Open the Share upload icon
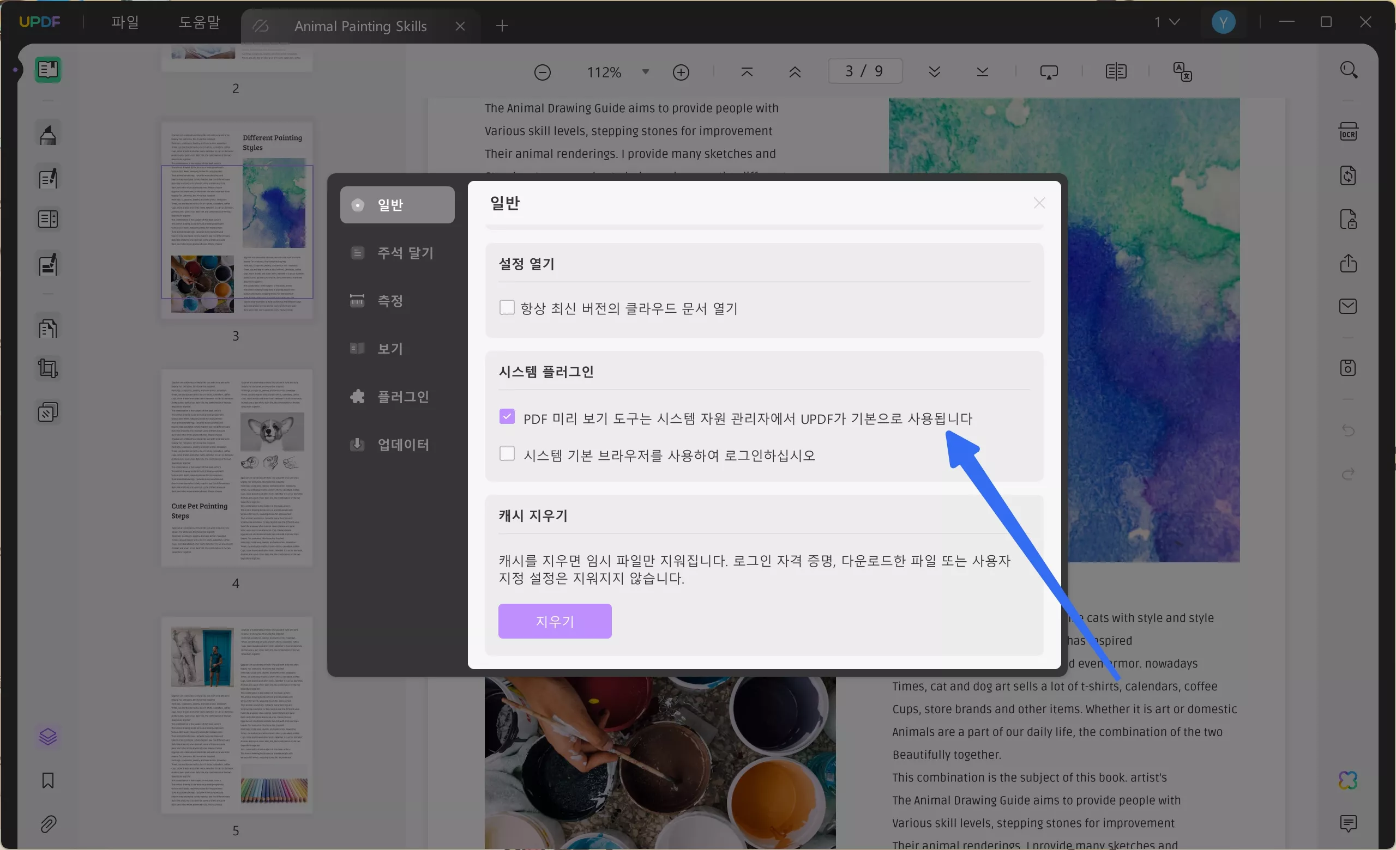The height and width of the screenshot is (850, 1396). coord(1349,263)
